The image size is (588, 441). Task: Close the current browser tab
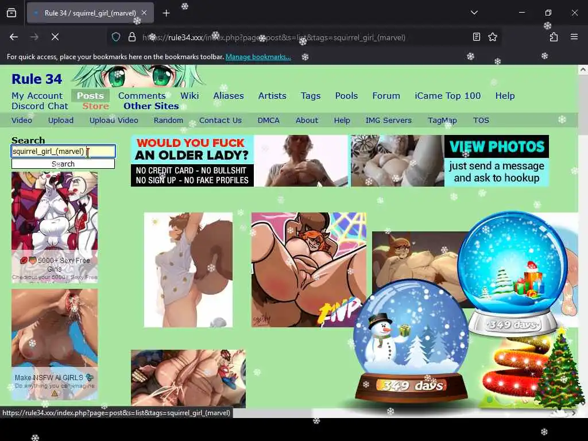point(144,13)
